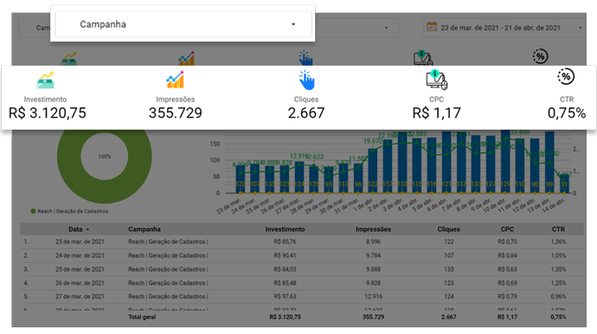Viewport: 597px width, 334px height.
Task: Open the Campanha dropdown filter
Action: [183, 24]
